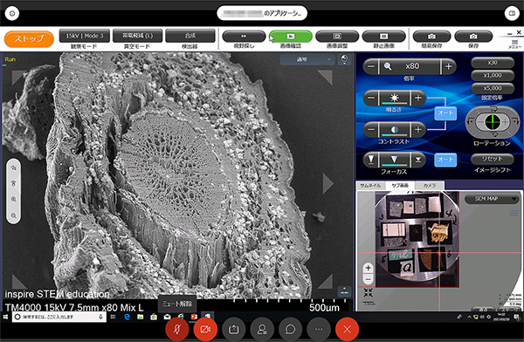Click the brightness sun level indicator
Screen dimensions: 524x342
(x=395, y=99)
